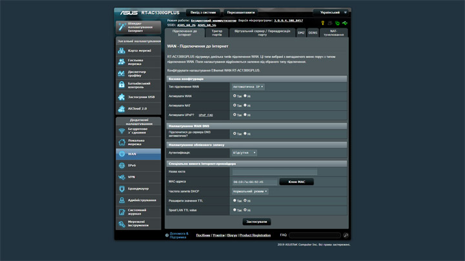Set Активувати WAN to Так

tap(234, 96)
